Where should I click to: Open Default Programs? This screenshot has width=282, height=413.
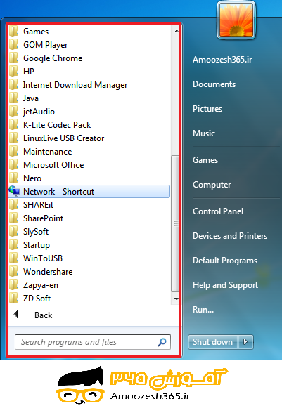click(225, 261)
